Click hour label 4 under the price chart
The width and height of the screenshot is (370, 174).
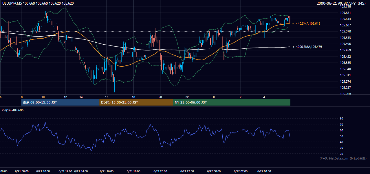[264, 97]
